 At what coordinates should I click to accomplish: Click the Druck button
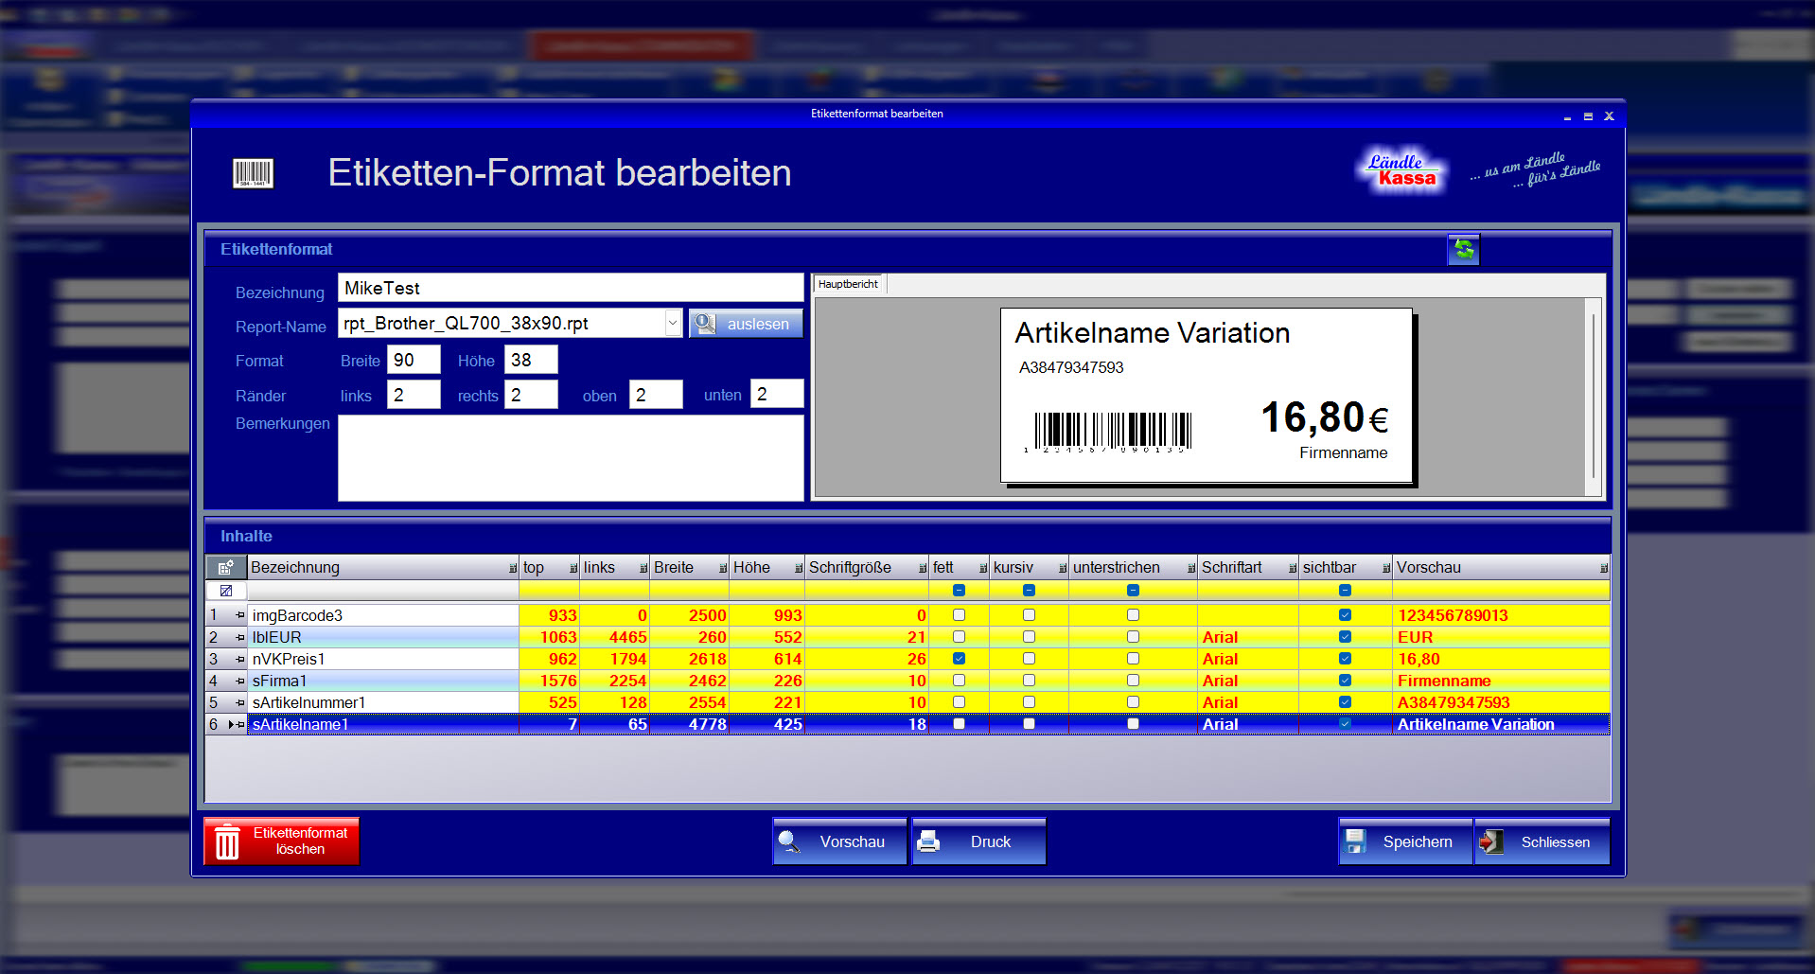[x=978, y=841]
